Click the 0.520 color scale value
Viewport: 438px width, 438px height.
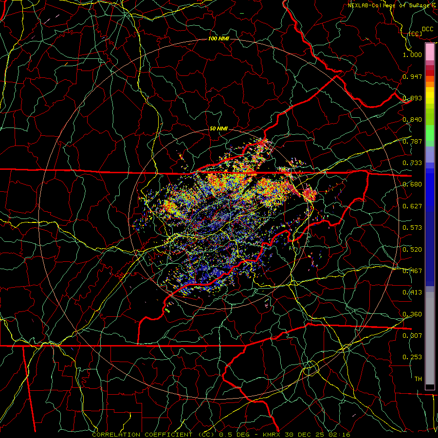(412, 250)
